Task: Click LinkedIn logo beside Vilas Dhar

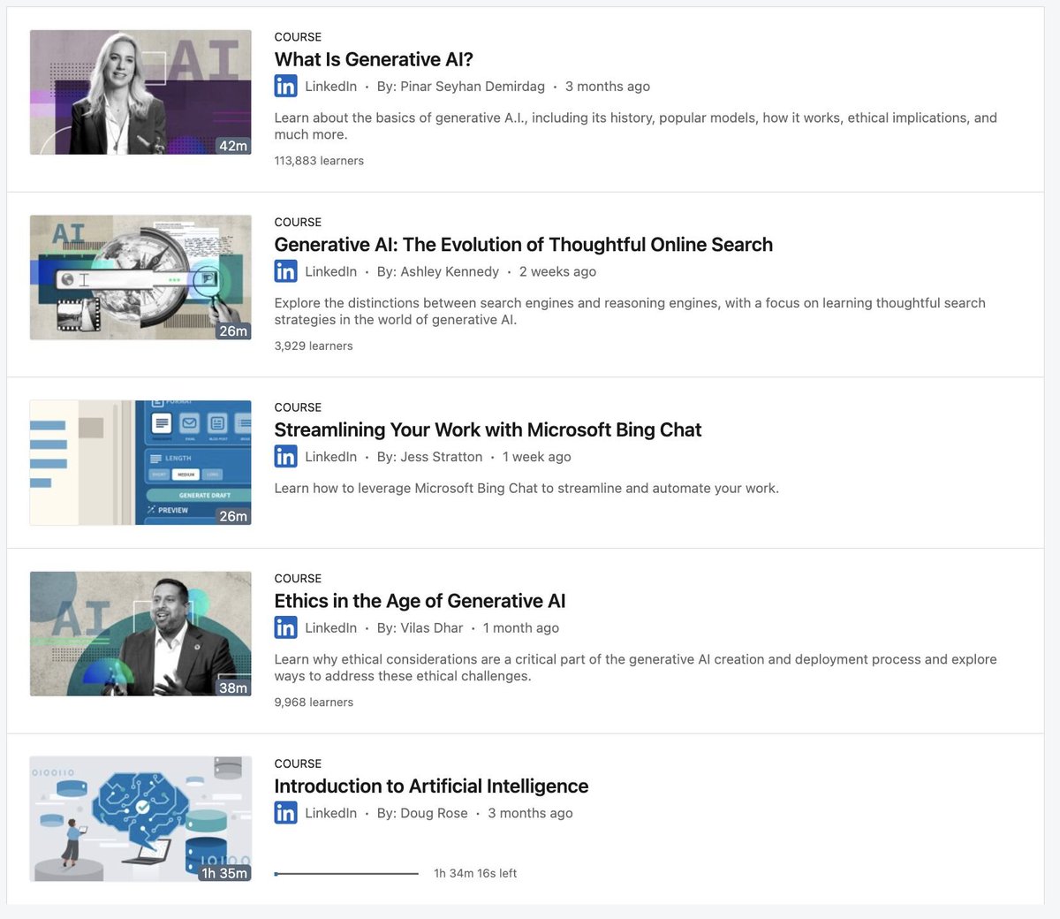Action: [285, 627]
